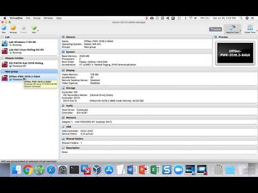Open Google Chrome from the Dock
Viewport: 258px width, 193px height.
pos(28,169)
